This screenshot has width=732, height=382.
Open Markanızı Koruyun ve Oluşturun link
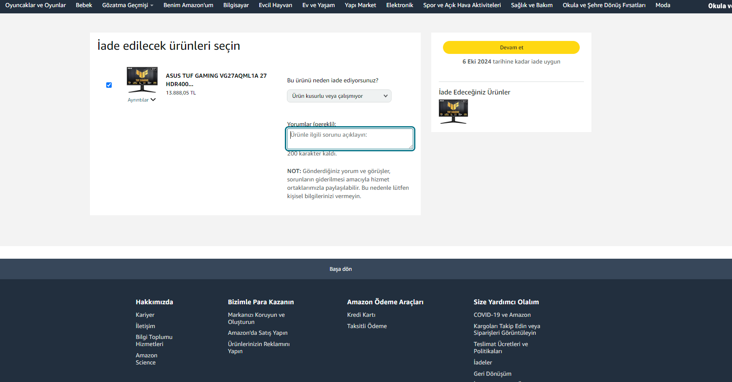(x=256, y=318)
